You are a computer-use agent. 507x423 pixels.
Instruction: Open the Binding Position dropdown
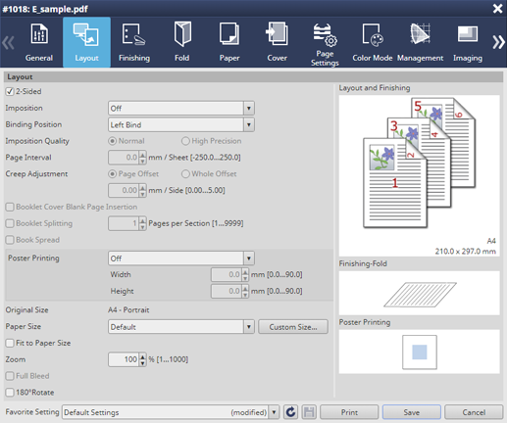pos(249,124)
